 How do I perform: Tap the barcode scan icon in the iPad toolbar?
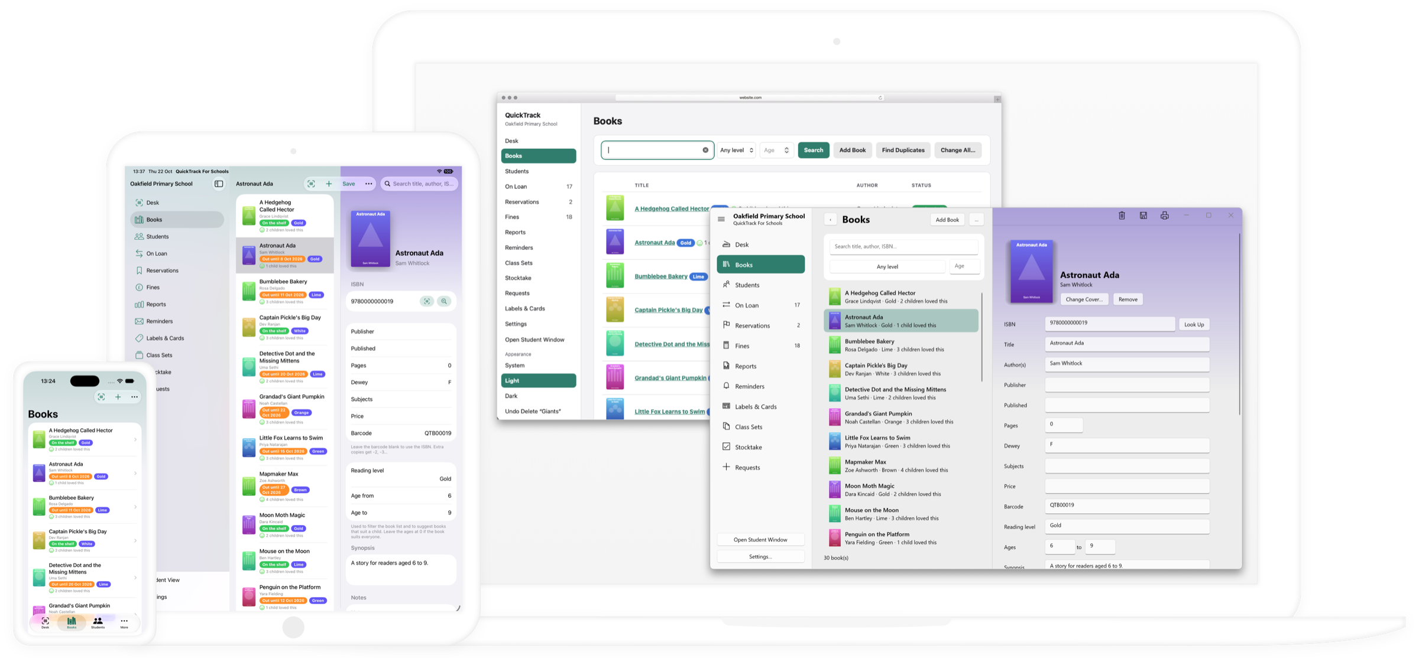[x=311, y=184]
